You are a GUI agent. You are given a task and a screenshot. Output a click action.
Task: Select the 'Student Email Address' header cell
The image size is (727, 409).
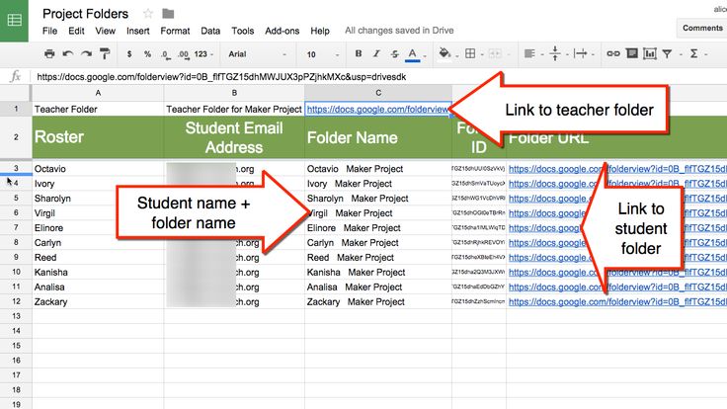234,137
